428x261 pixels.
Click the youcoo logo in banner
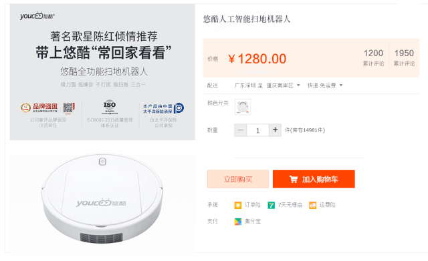[x=37, y=15]
